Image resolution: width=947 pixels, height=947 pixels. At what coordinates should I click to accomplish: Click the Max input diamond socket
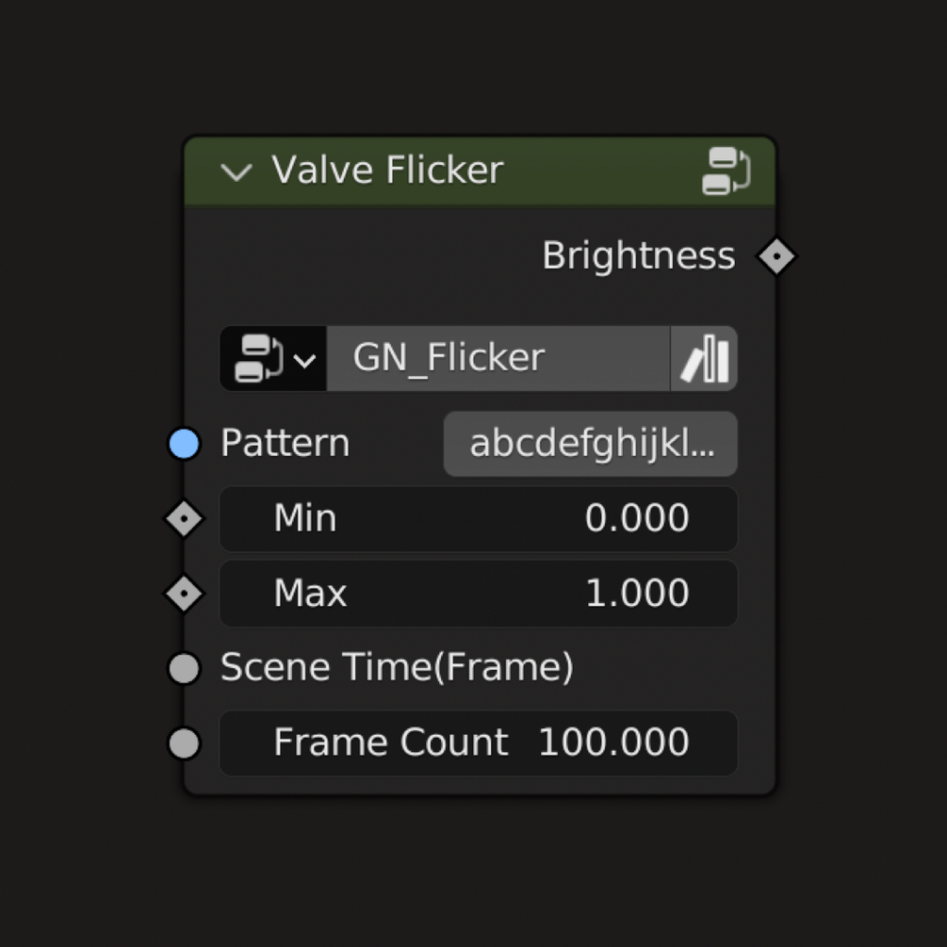[x=184, y=594]
